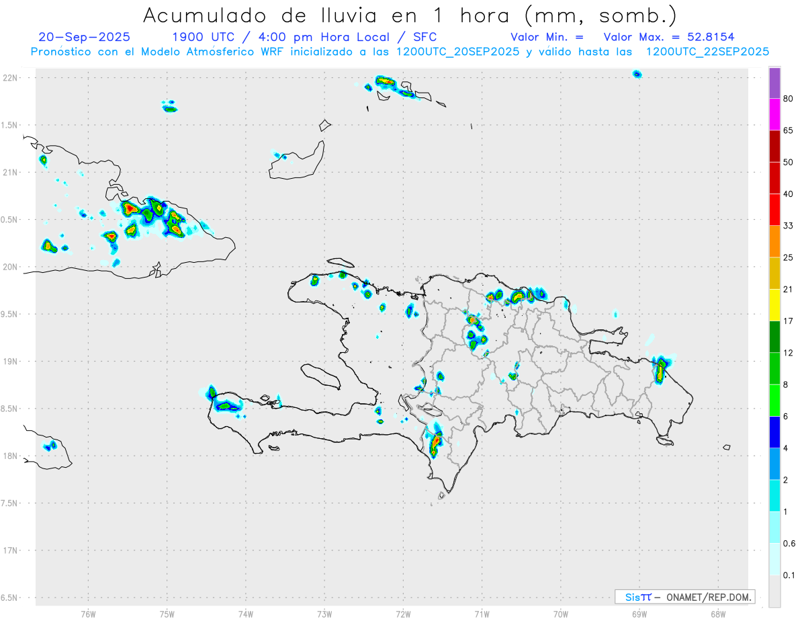Select the dark green swatch between 12 and 17
The image size is (806, 623).
(x=774, y=336)
